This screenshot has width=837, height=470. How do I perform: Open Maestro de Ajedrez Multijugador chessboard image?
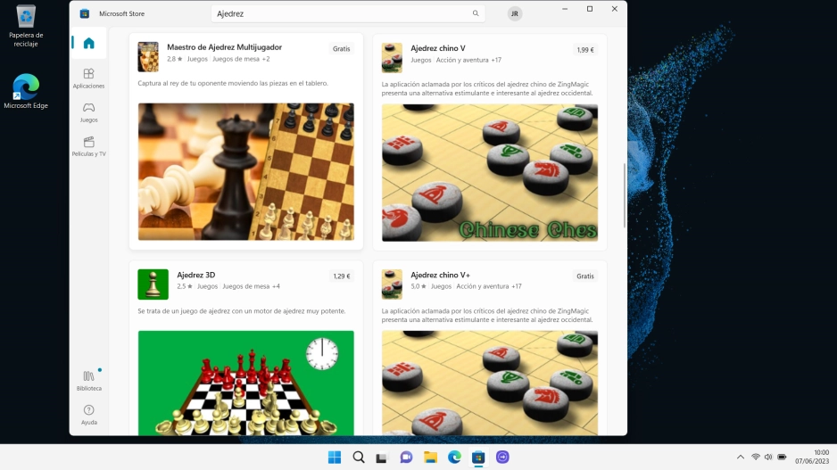pos(245,171)
